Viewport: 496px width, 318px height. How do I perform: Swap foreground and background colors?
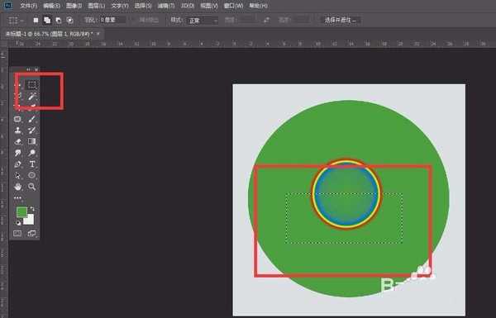click(32, 209)
